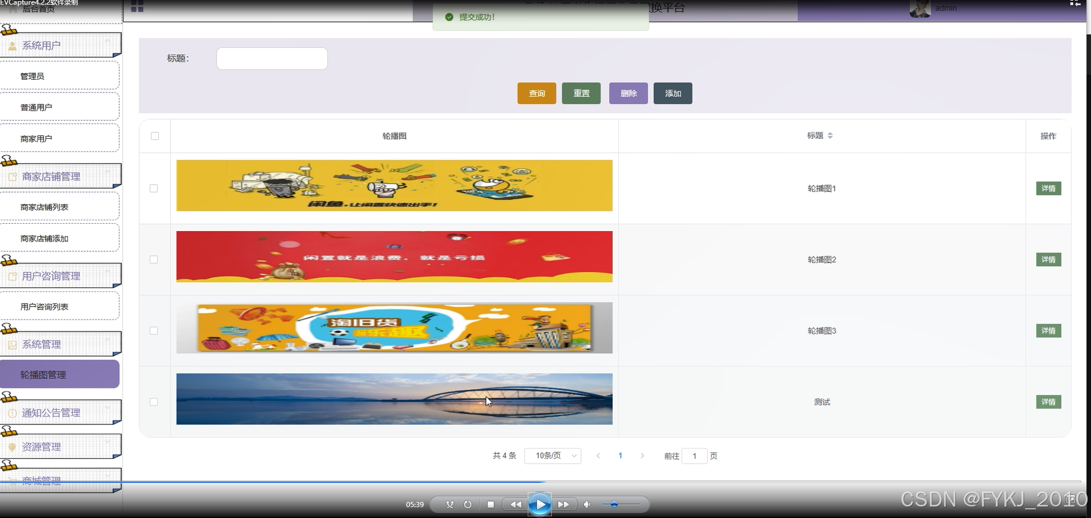Viewport: 1091px width, 518px height.
Task: Toggle shuffle mode in the player
Action: tap(450, 504)
